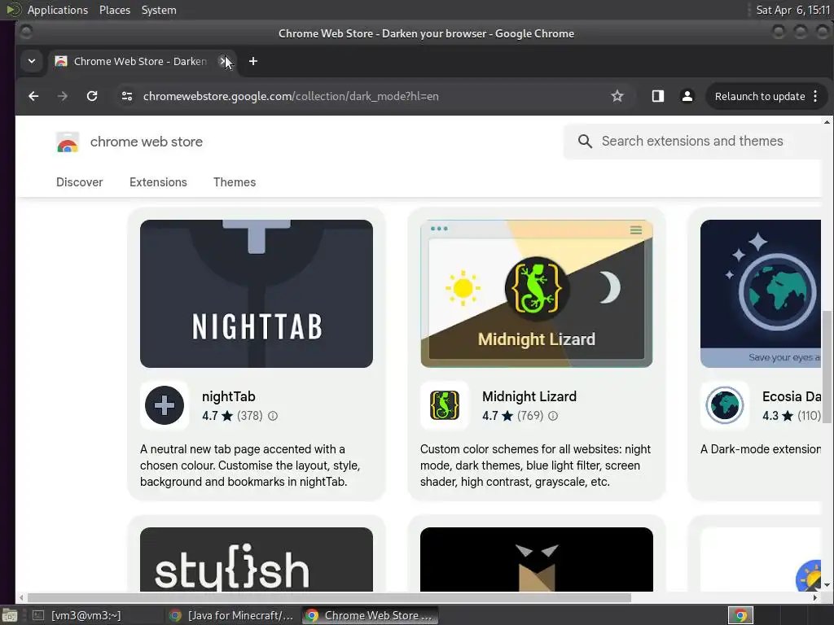
Task: Close the Chrome Web Store tab
Action: [224, 61]
